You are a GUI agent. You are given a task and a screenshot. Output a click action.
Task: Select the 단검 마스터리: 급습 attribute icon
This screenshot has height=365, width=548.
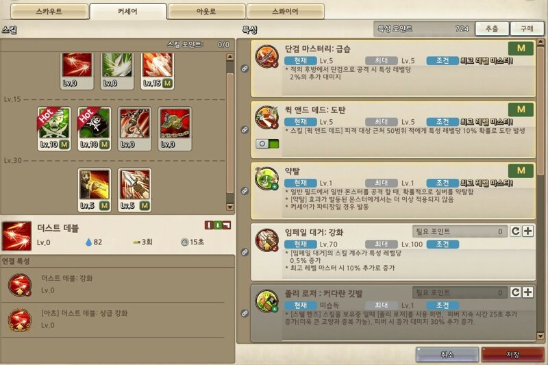(266, 56)
